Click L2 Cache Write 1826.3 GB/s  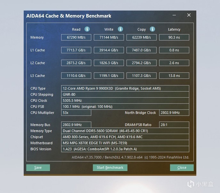(x=109, y=63)
